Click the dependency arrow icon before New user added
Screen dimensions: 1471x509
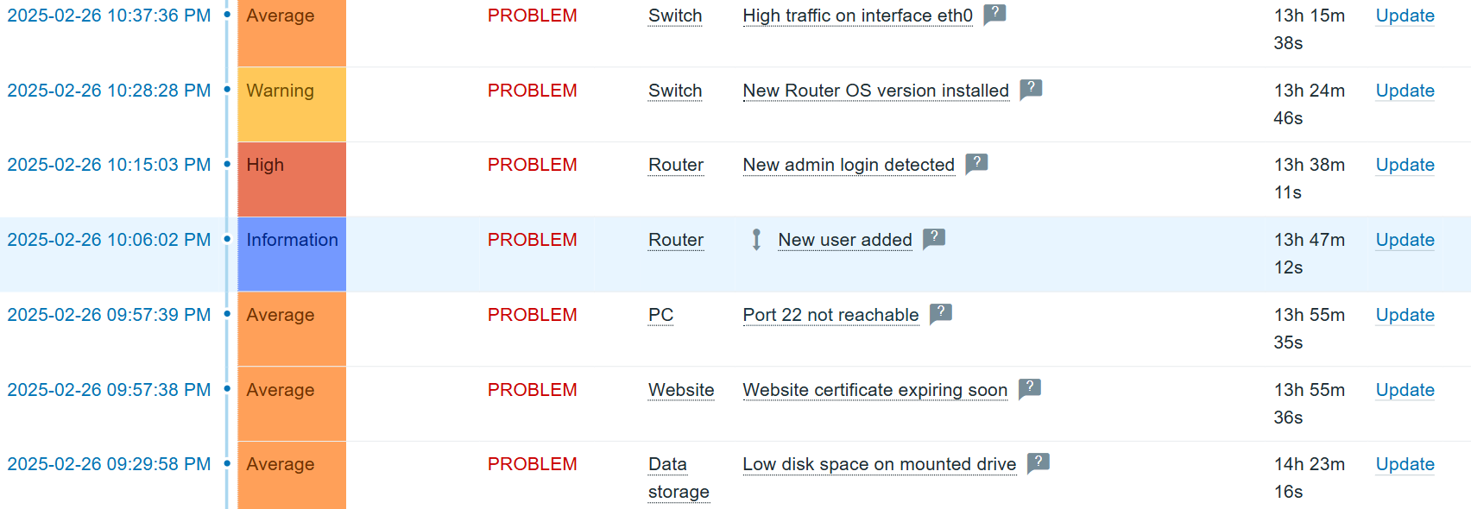coord(756,240)
